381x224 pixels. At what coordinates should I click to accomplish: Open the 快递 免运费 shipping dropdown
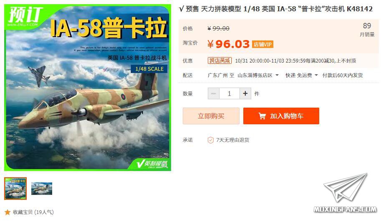(x=302, y=76)
